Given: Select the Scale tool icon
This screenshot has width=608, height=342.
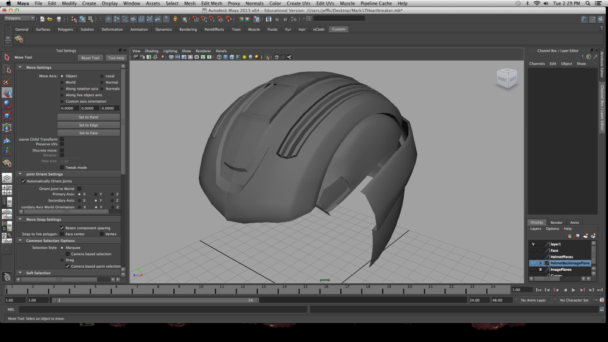Looking at the screenshot, I should (7, 116).
